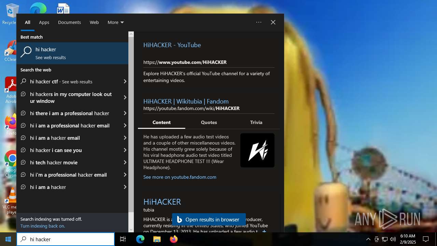Open the CCleaner desktop shortcut
Screen dimensions: 437x246
(10, 51)
